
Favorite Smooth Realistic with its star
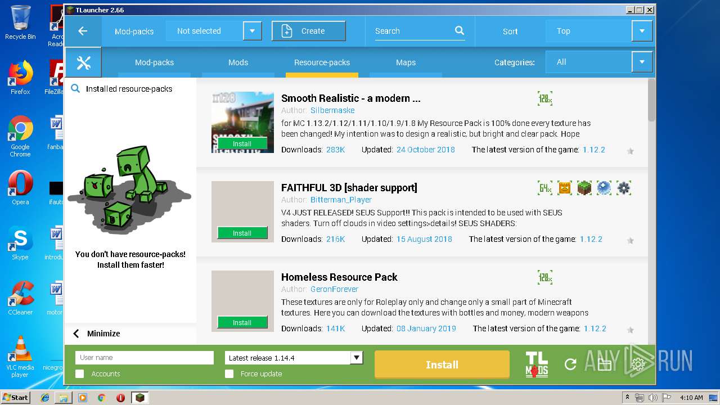click(x=631, y=151)
